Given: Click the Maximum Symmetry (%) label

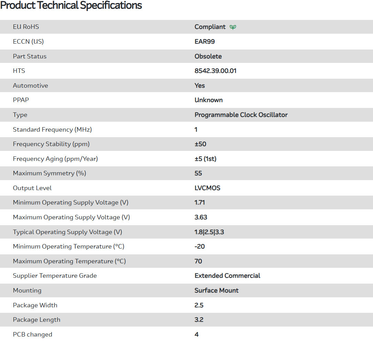Looking at the screenshot, I should coord(50,173).
